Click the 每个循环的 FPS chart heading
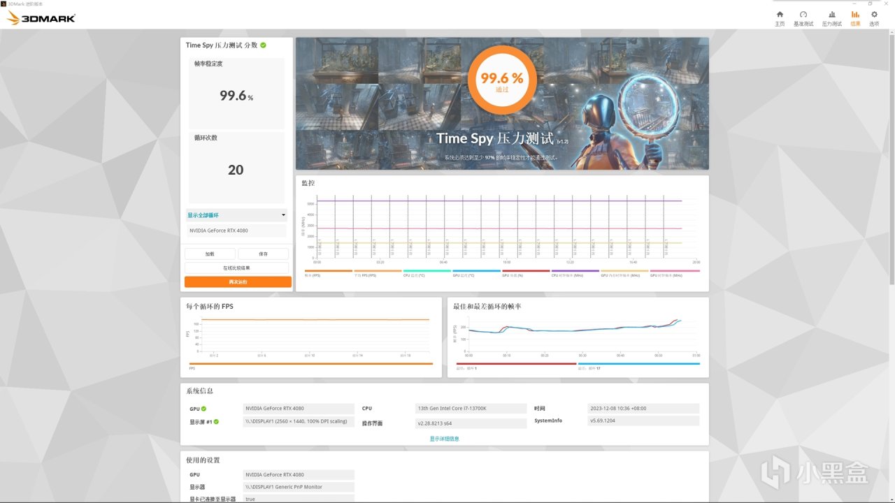 [210, 306]
